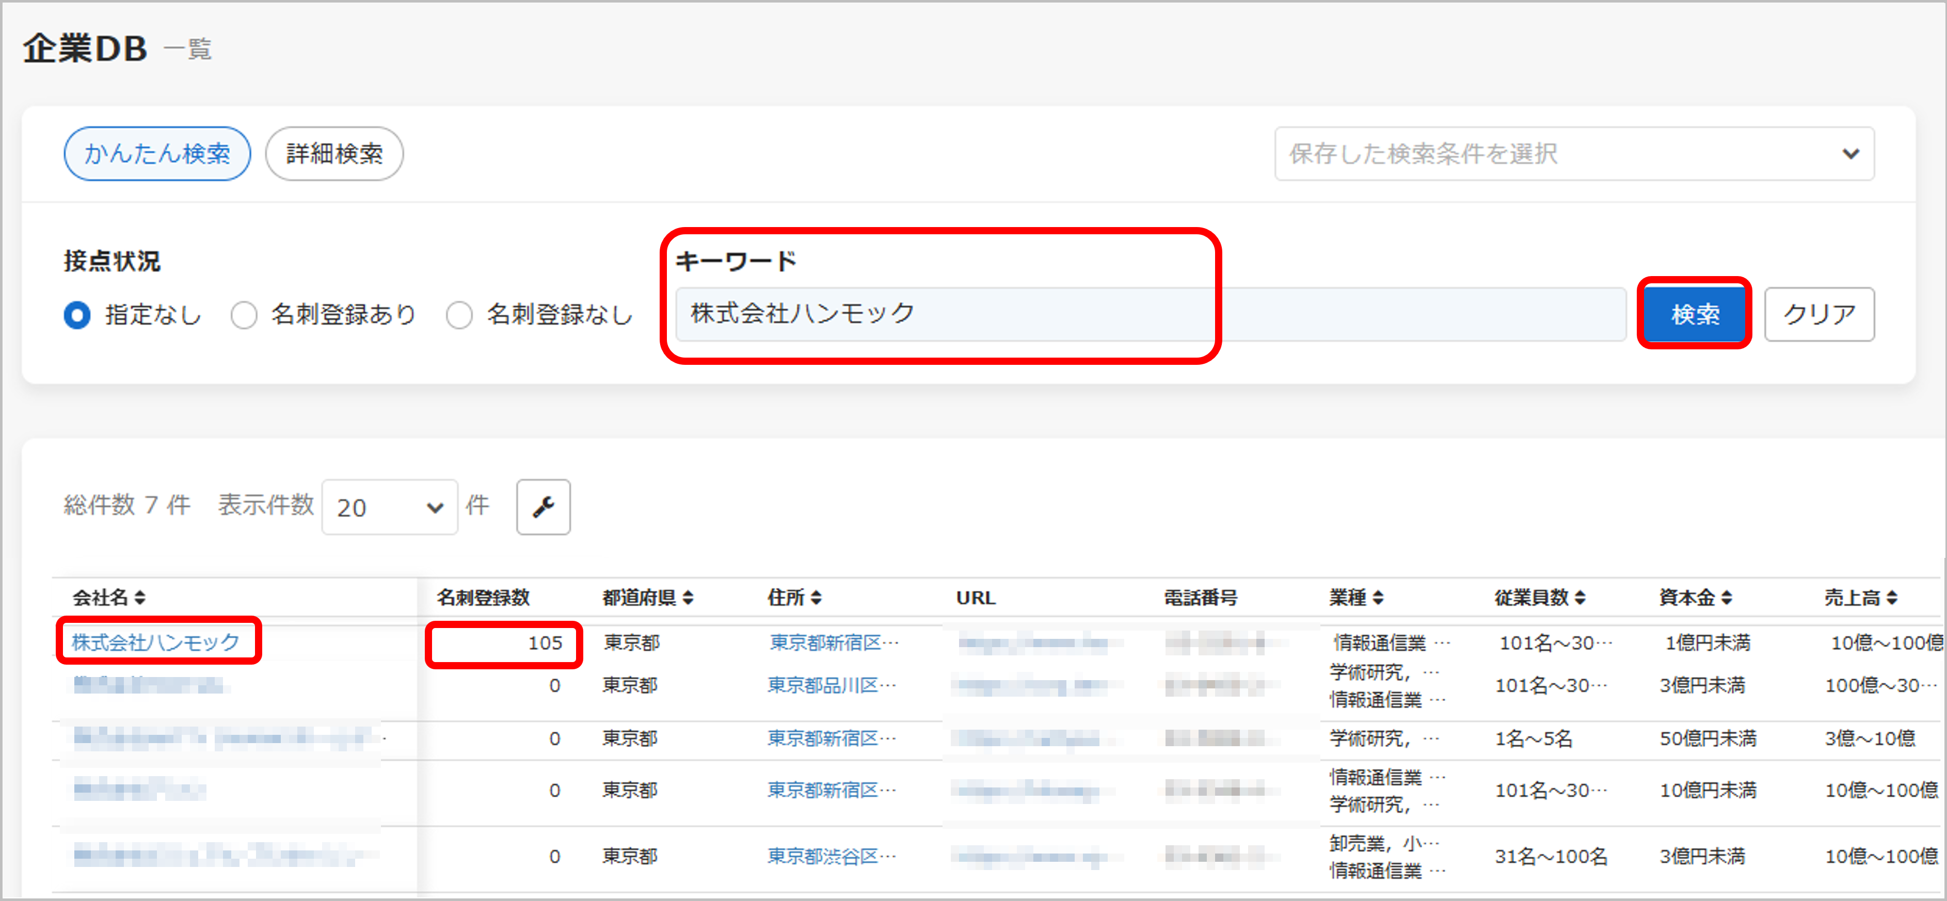Screen dimensions: 1947x901
Task: Sort by 従業員数 column arrows
Action: tap(1579, 598)
